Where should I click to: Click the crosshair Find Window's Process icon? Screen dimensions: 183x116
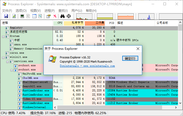[x=69, y=16]
